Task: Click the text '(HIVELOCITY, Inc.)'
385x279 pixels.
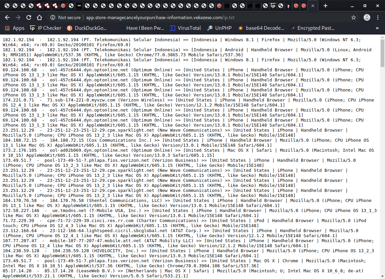Action: pos(115,251)
